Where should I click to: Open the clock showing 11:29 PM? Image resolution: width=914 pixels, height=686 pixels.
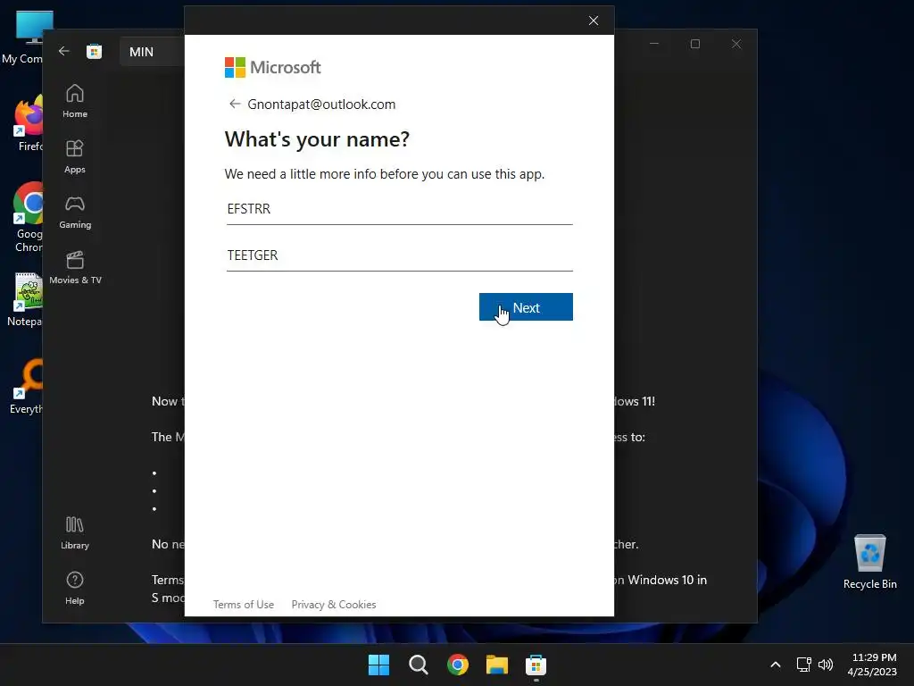point(872,665)
